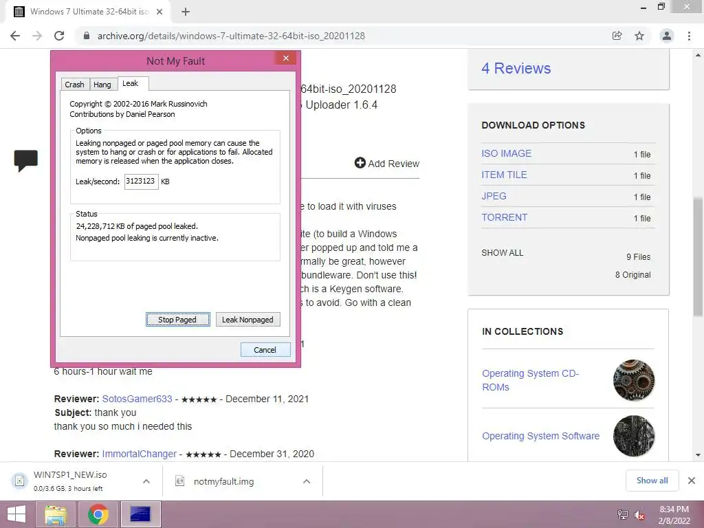Click the browser forward arrow
Screen dimensions: 704x528
(x=37, y=36)
